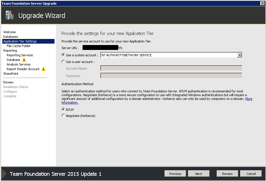This screenshot has height=181, width=266.
Task: Select Application Tier Settings in sidebar
Action: [x=28, y=41]
